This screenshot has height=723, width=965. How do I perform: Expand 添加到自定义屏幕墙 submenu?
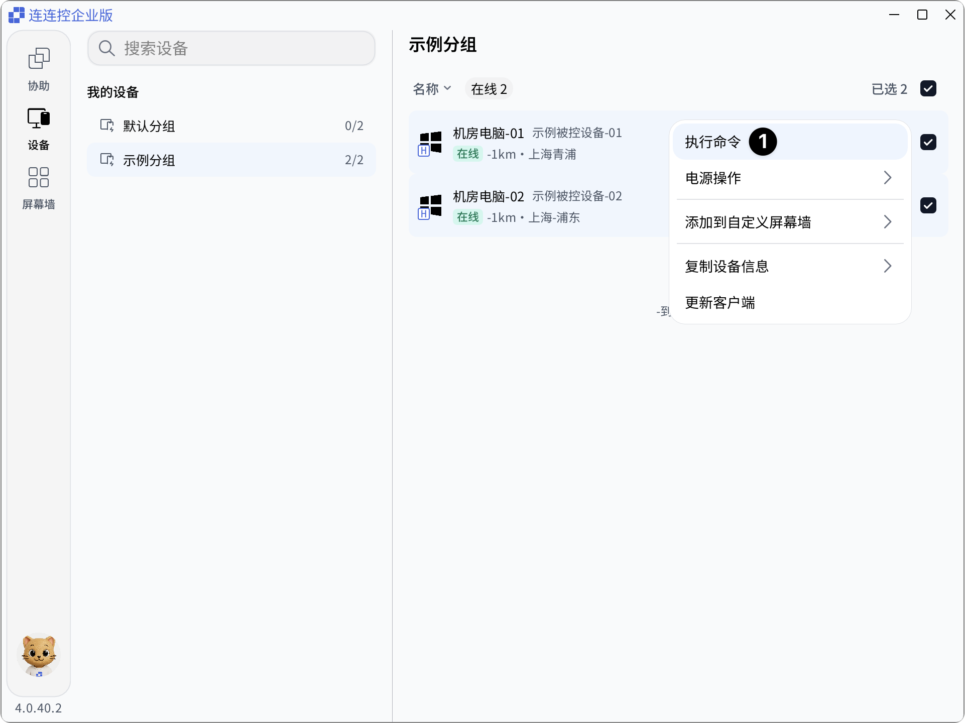pyautogui.click(x=790, y=222)
